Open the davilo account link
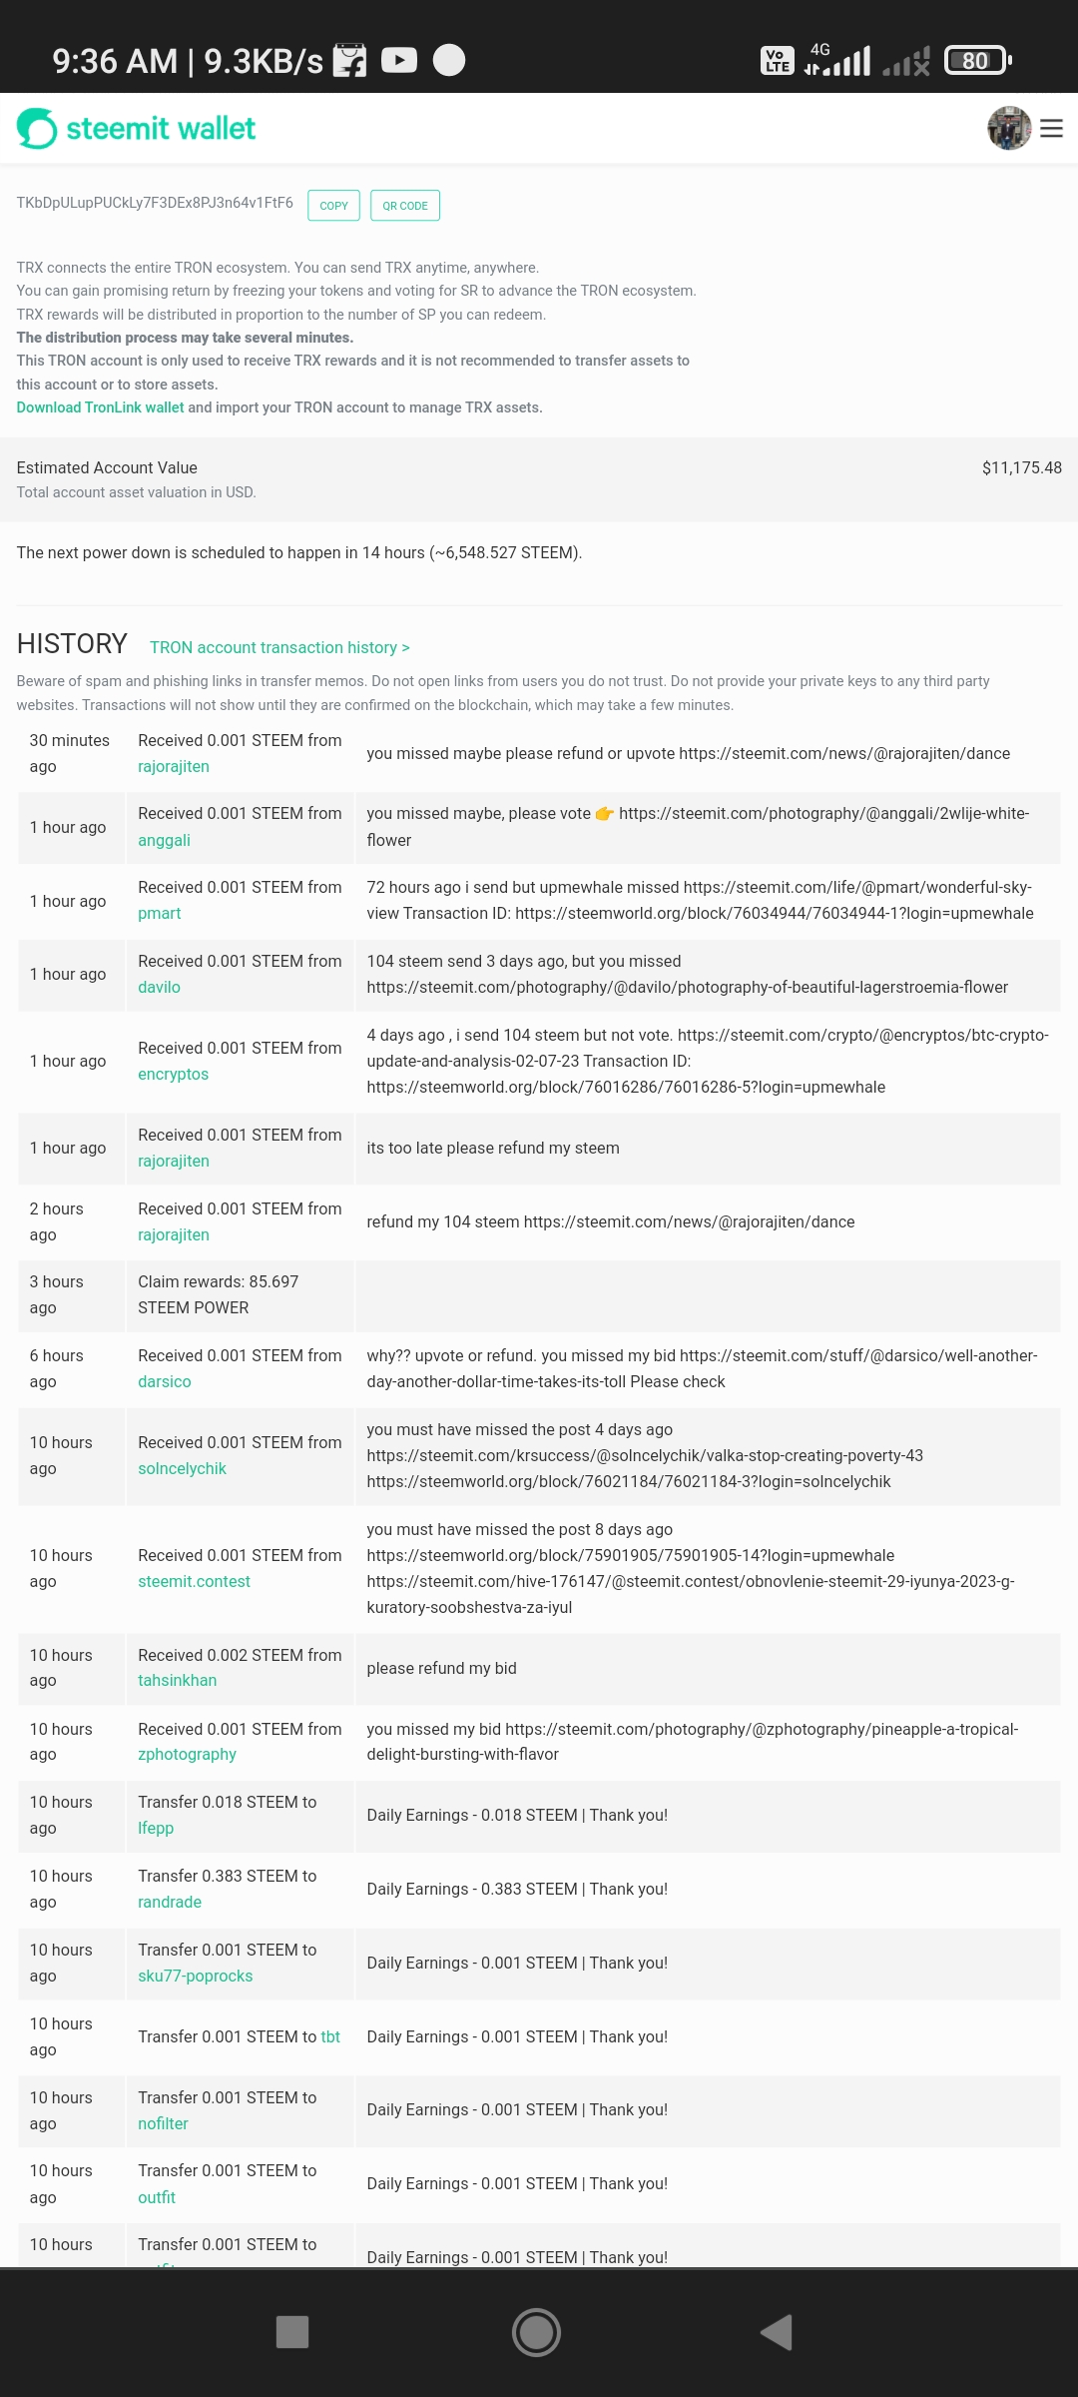This screenshot has height=2397, width=1078. point(159,987)
